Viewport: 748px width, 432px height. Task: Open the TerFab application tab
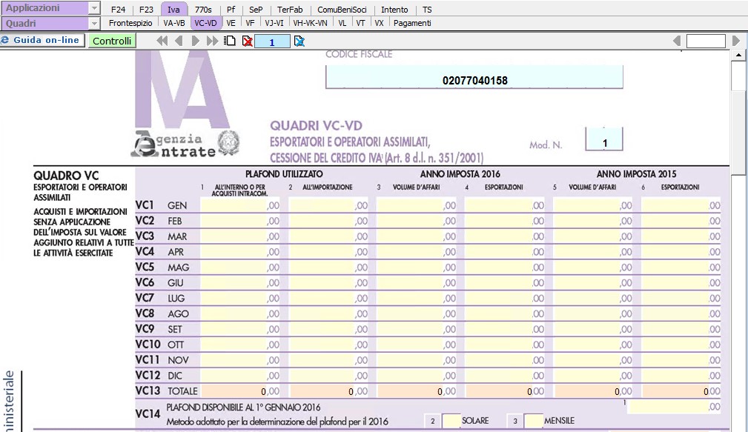click(x=290, y=10)
